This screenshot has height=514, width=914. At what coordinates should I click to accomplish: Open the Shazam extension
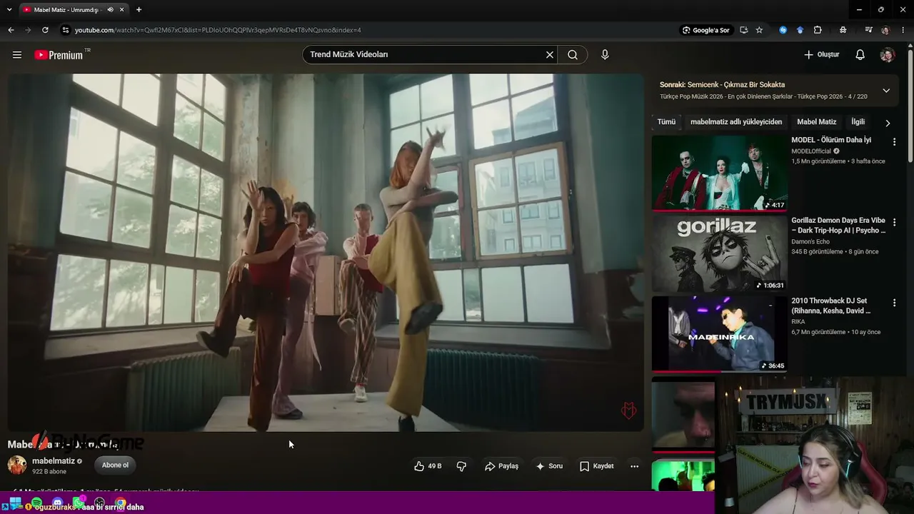[x=783, y=30]
